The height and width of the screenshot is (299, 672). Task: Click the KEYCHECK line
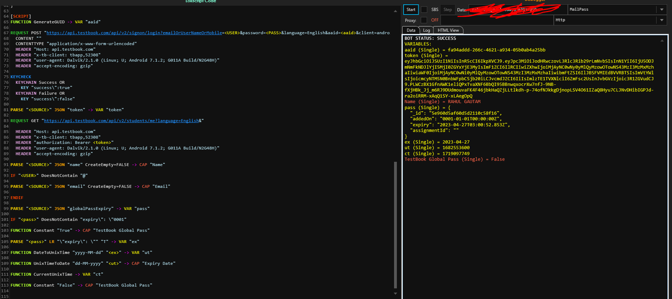coord(21,77)
